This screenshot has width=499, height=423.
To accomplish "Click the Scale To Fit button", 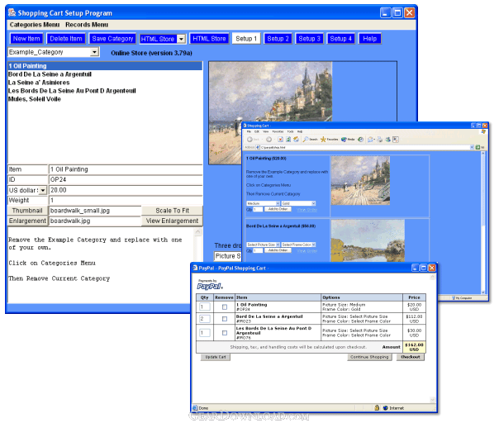I will point(172,211).
